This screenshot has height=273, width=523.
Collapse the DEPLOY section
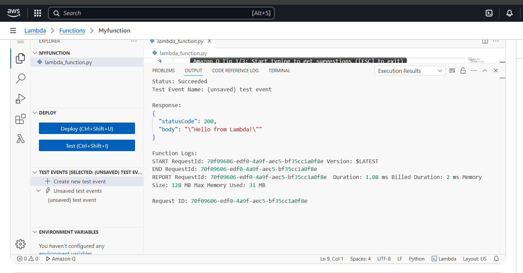35,113
